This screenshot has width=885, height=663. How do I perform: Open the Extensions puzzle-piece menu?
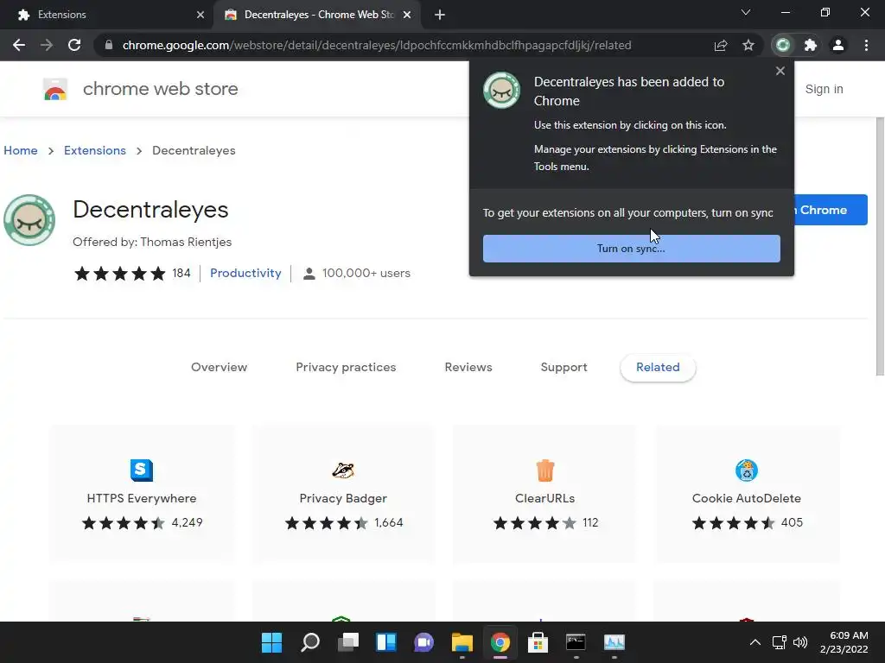(811, 45)
